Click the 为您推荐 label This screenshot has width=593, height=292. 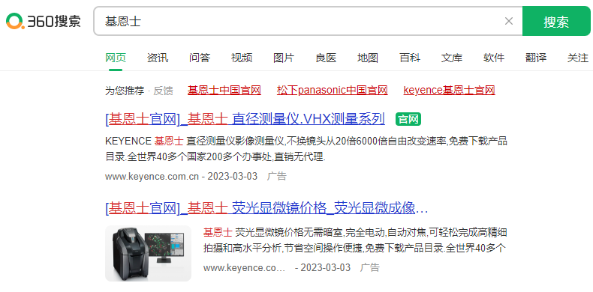[x=125, y=91]
